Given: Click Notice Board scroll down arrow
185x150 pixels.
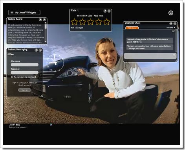Looking at the screenshot, I should (x=46, y=41).
